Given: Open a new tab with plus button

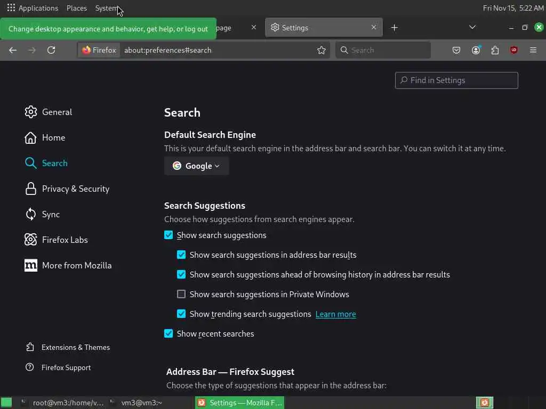Looking at the screenshot, I should [395, 28].
